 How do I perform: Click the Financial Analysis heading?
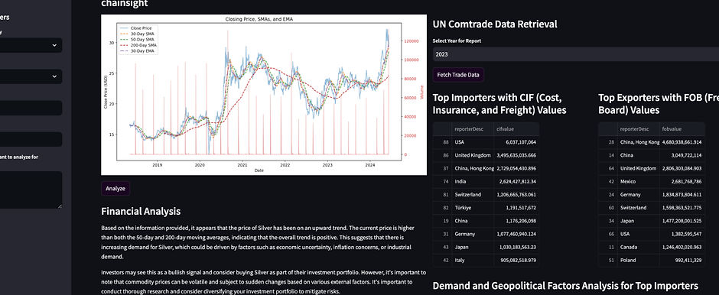pyautogui.click(x=141, y=211)
